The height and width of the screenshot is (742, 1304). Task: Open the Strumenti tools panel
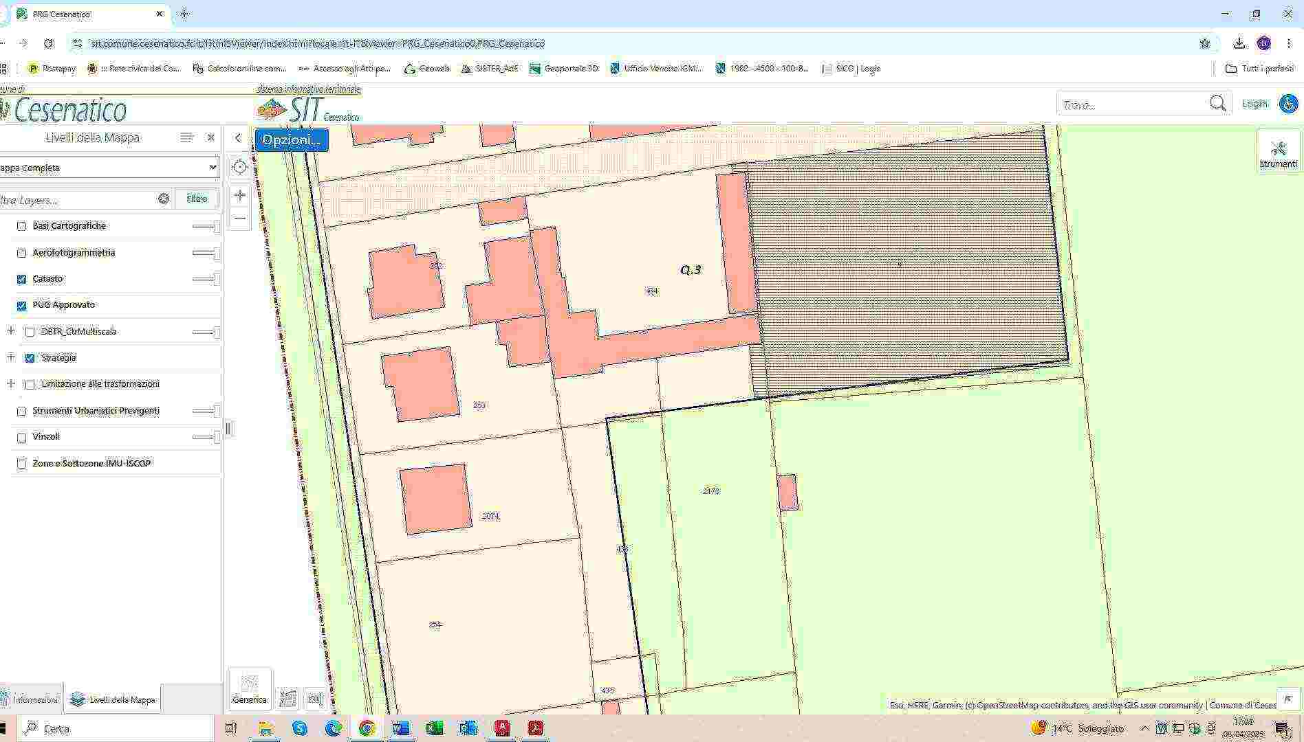point(1278,153)
